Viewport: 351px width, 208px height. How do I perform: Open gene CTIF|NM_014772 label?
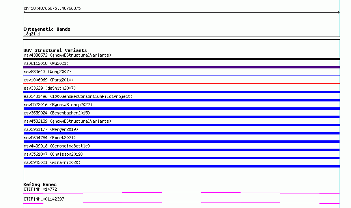pos(40,189)
